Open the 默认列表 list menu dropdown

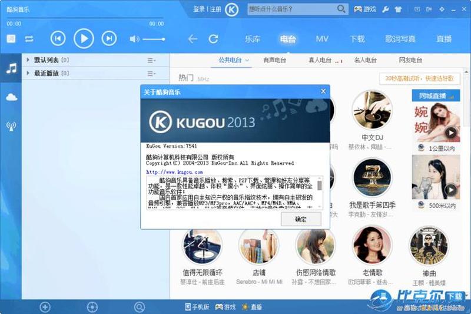click(x=151, y=61)
